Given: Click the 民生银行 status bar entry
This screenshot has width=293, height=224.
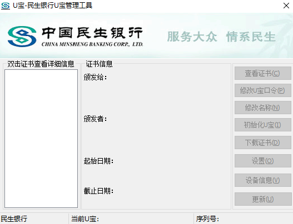Looking at the screenshot, I should tap(14, 219).
